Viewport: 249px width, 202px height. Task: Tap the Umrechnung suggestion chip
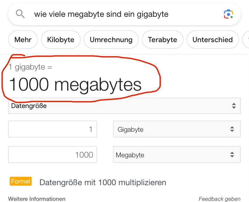pyautogui.click(x=111, y=40)
